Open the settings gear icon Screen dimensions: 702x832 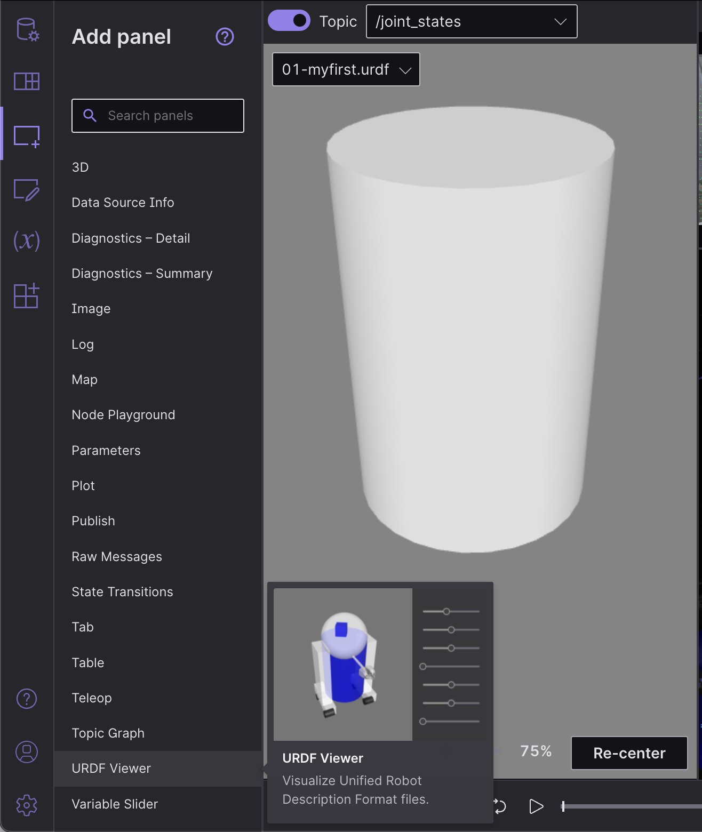(27, 805)
